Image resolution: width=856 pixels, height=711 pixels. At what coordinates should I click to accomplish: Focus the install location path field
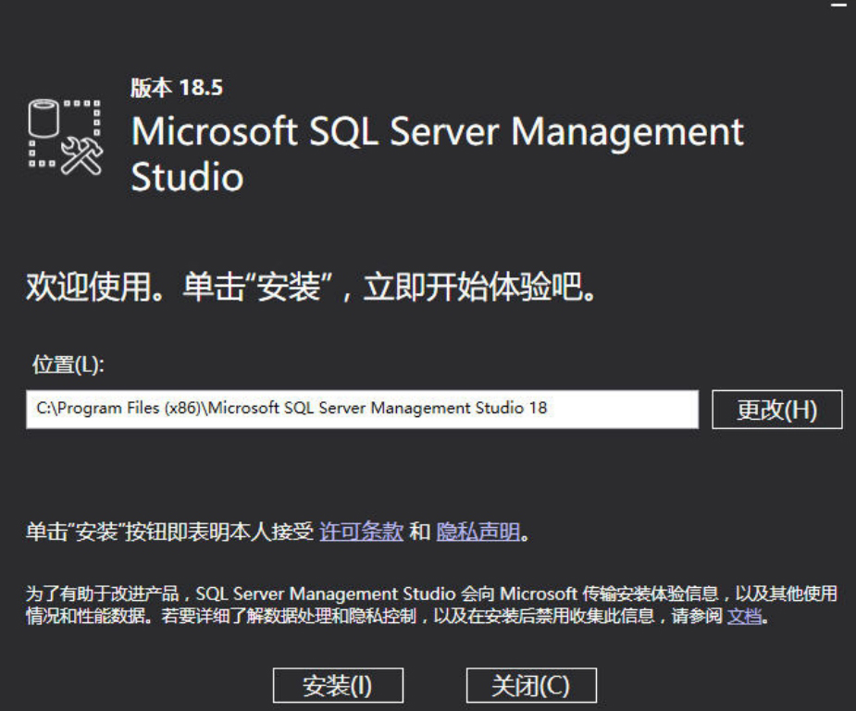pyautogui.click(x=361, y=411)
